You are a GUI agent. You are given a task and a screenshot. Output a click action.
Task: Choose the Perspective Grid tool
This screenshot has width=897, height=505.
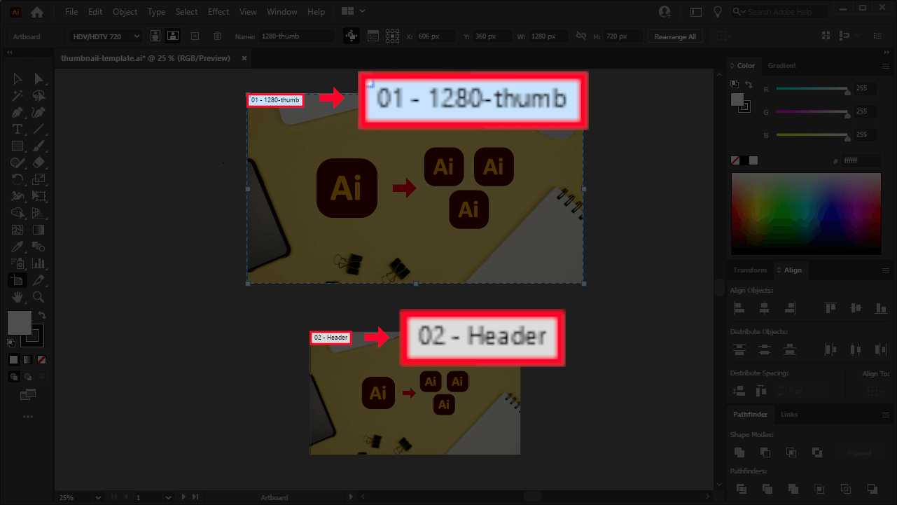pyautogui.click(x=39, y=213)
